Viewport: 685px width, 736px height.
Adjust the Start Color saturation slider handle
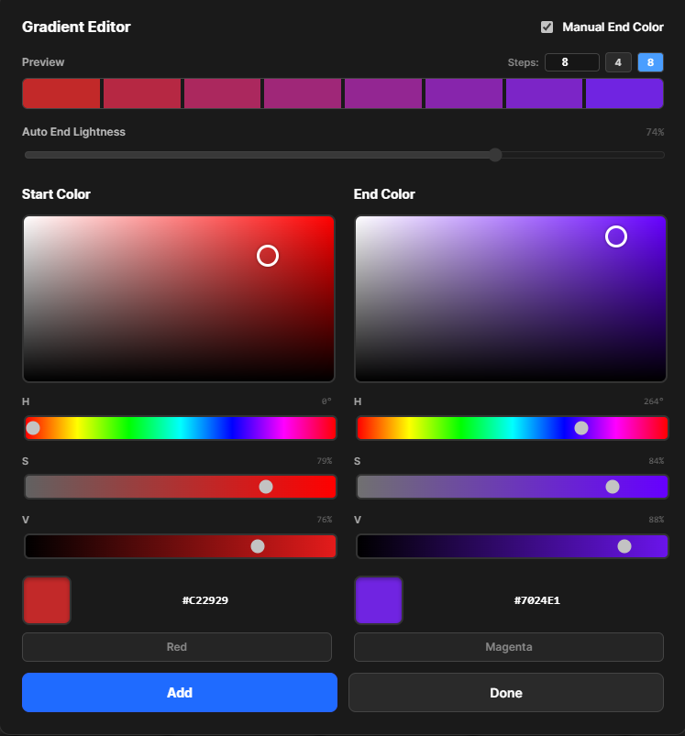[x=266, y=487]
